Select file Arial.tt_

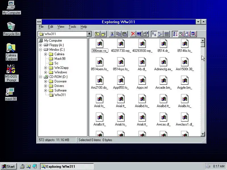[121, 101]
